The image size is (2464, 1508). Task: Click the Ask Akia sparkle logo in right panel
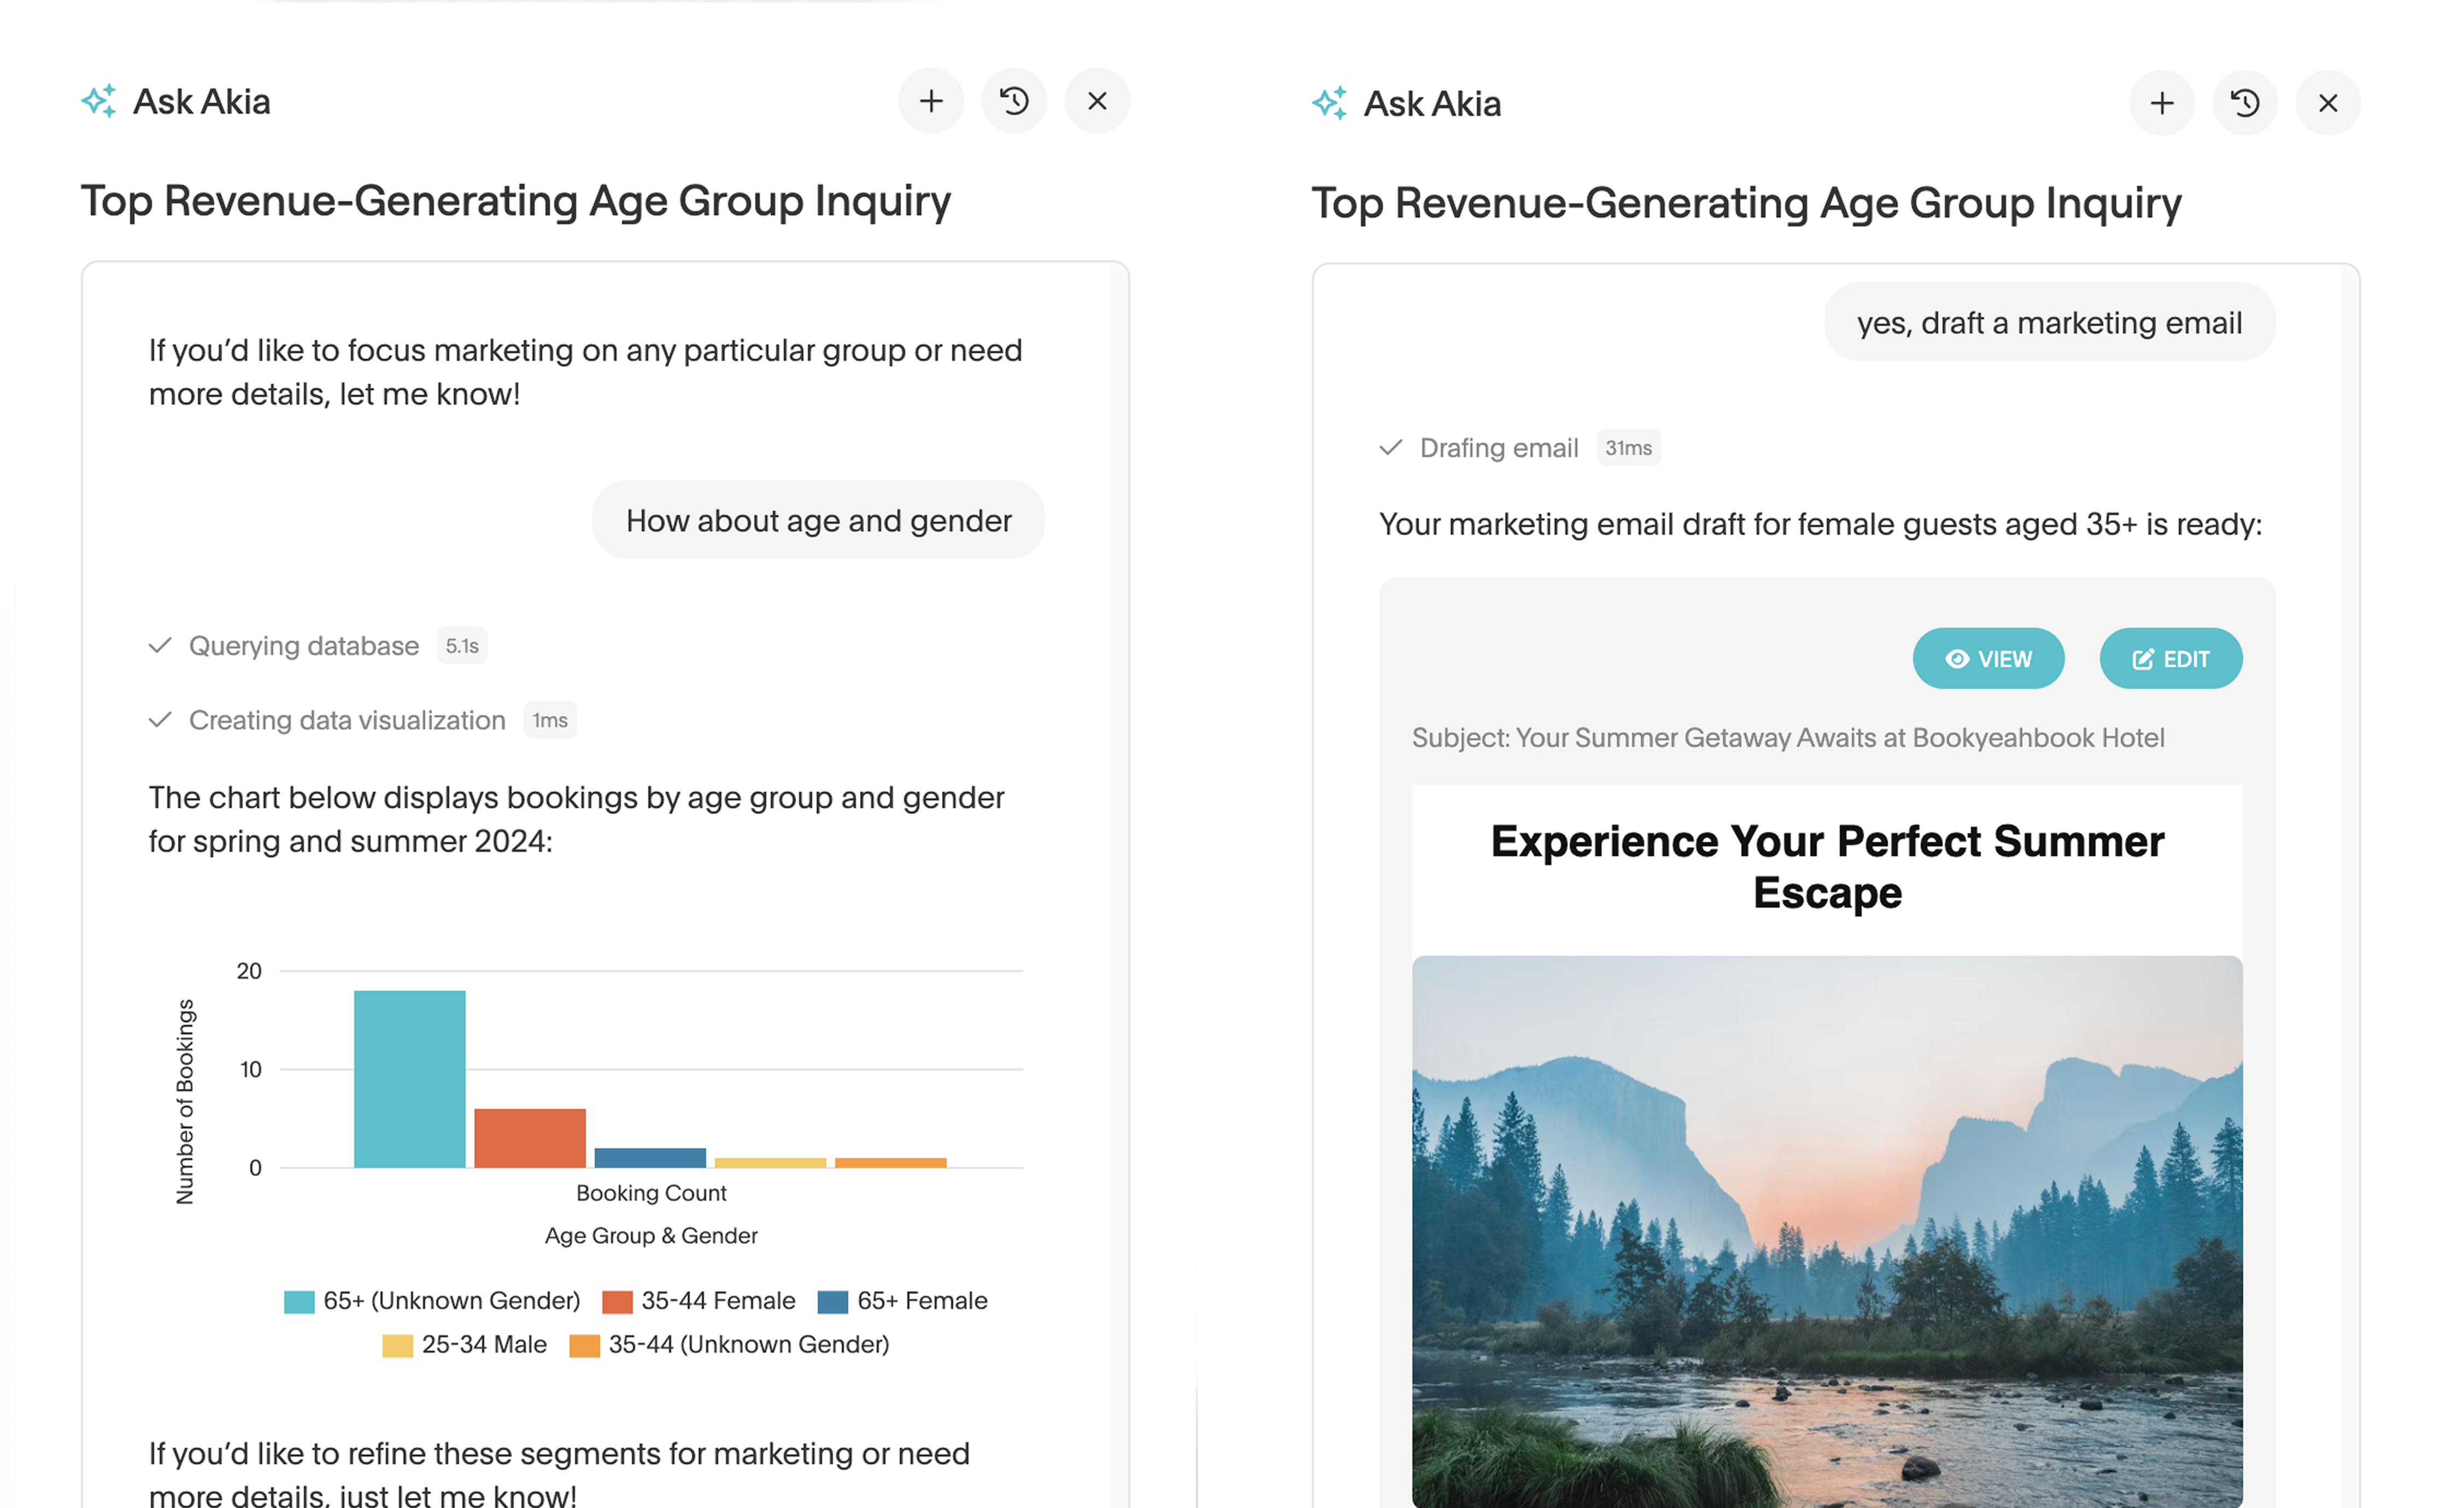click(1330, 103)
